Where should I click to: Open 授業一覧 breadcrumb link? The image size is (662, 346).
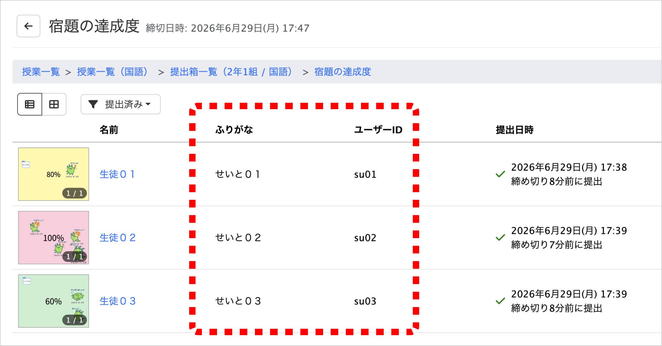click(x=41, y=72)
